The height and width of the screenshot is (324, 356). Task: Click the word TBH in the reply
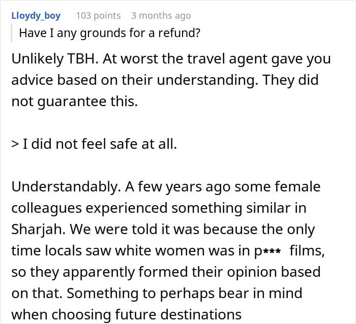tap(82, 59)
